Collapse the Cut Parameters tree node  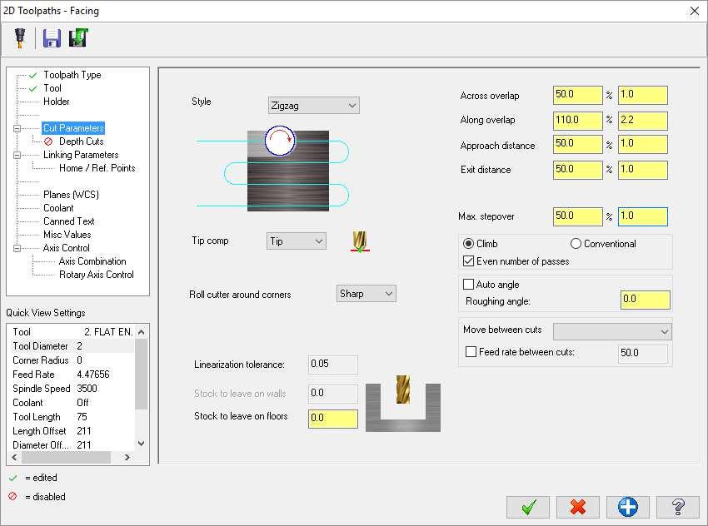pos(17,128)
